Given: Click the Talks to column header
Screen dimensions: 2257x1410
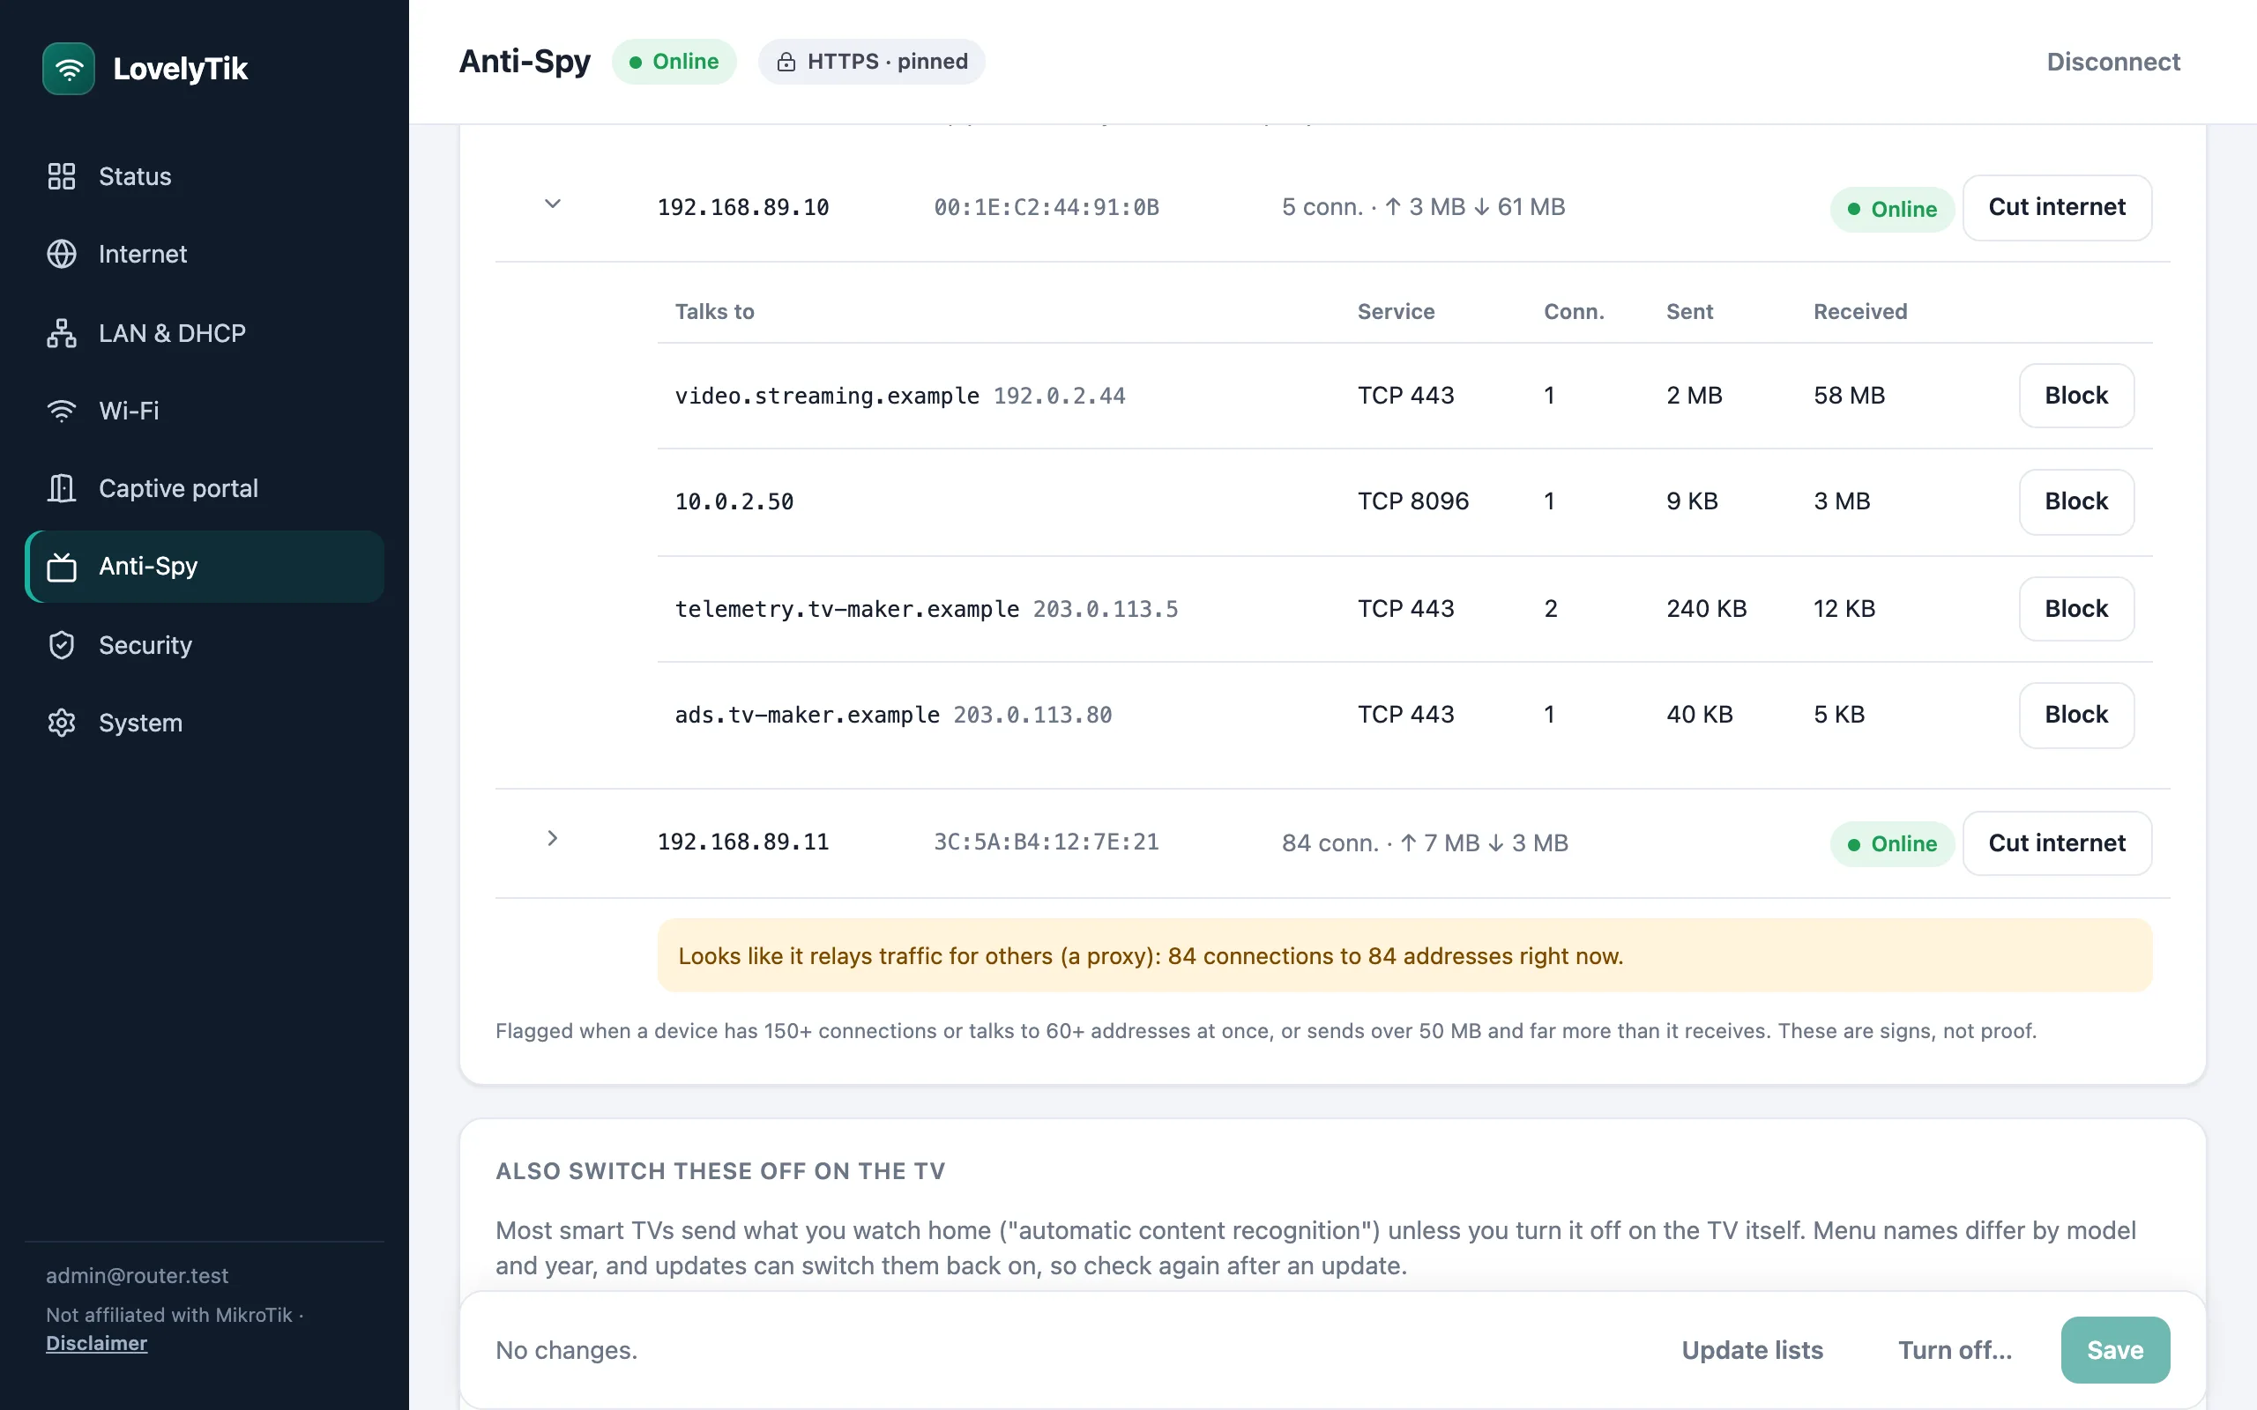Looking at the screenshot, I should pyautogui.click(x=714, y=311).
